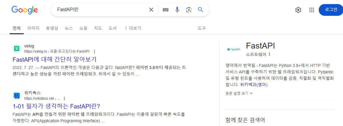343x126 pixels.
Task: Submit search with magnifying glass icon
Action: click(x=201, y=10)
